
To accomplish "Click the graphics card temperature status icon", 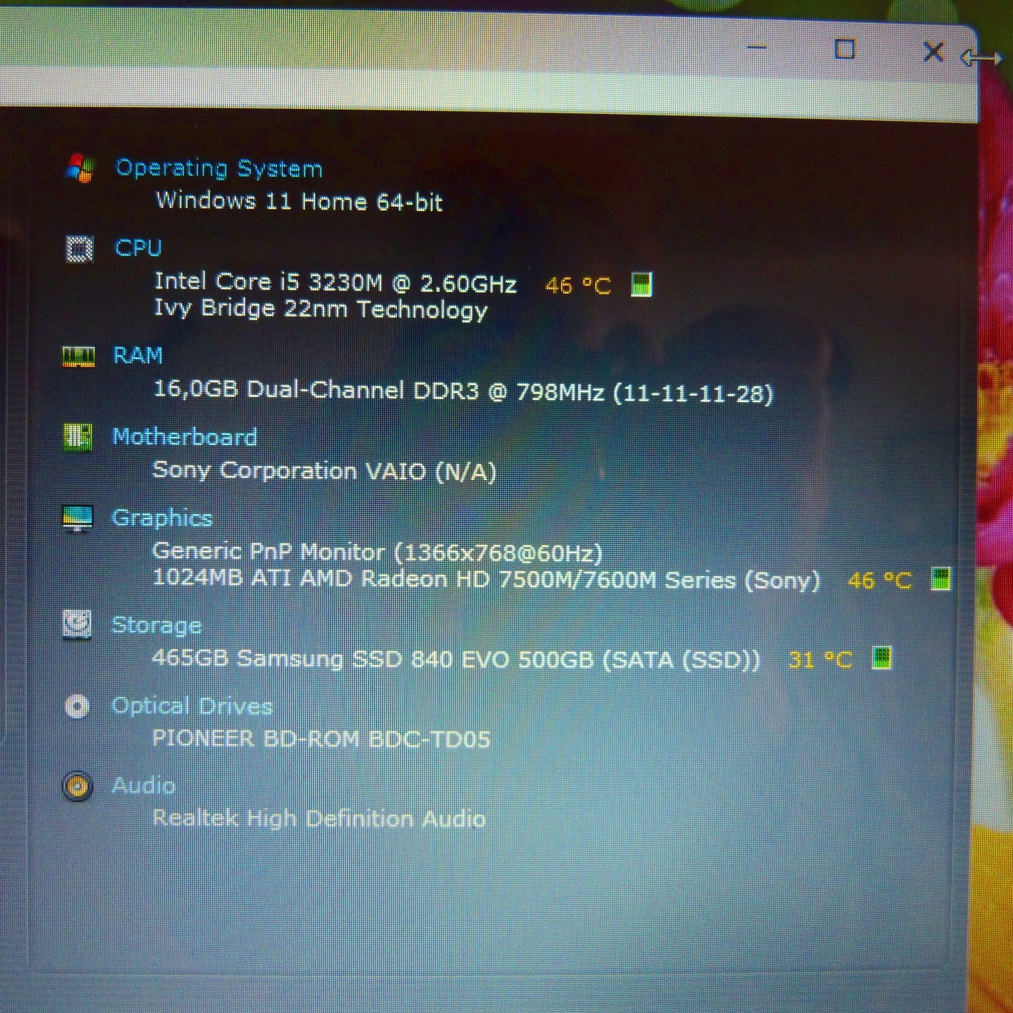I will 940,579.
